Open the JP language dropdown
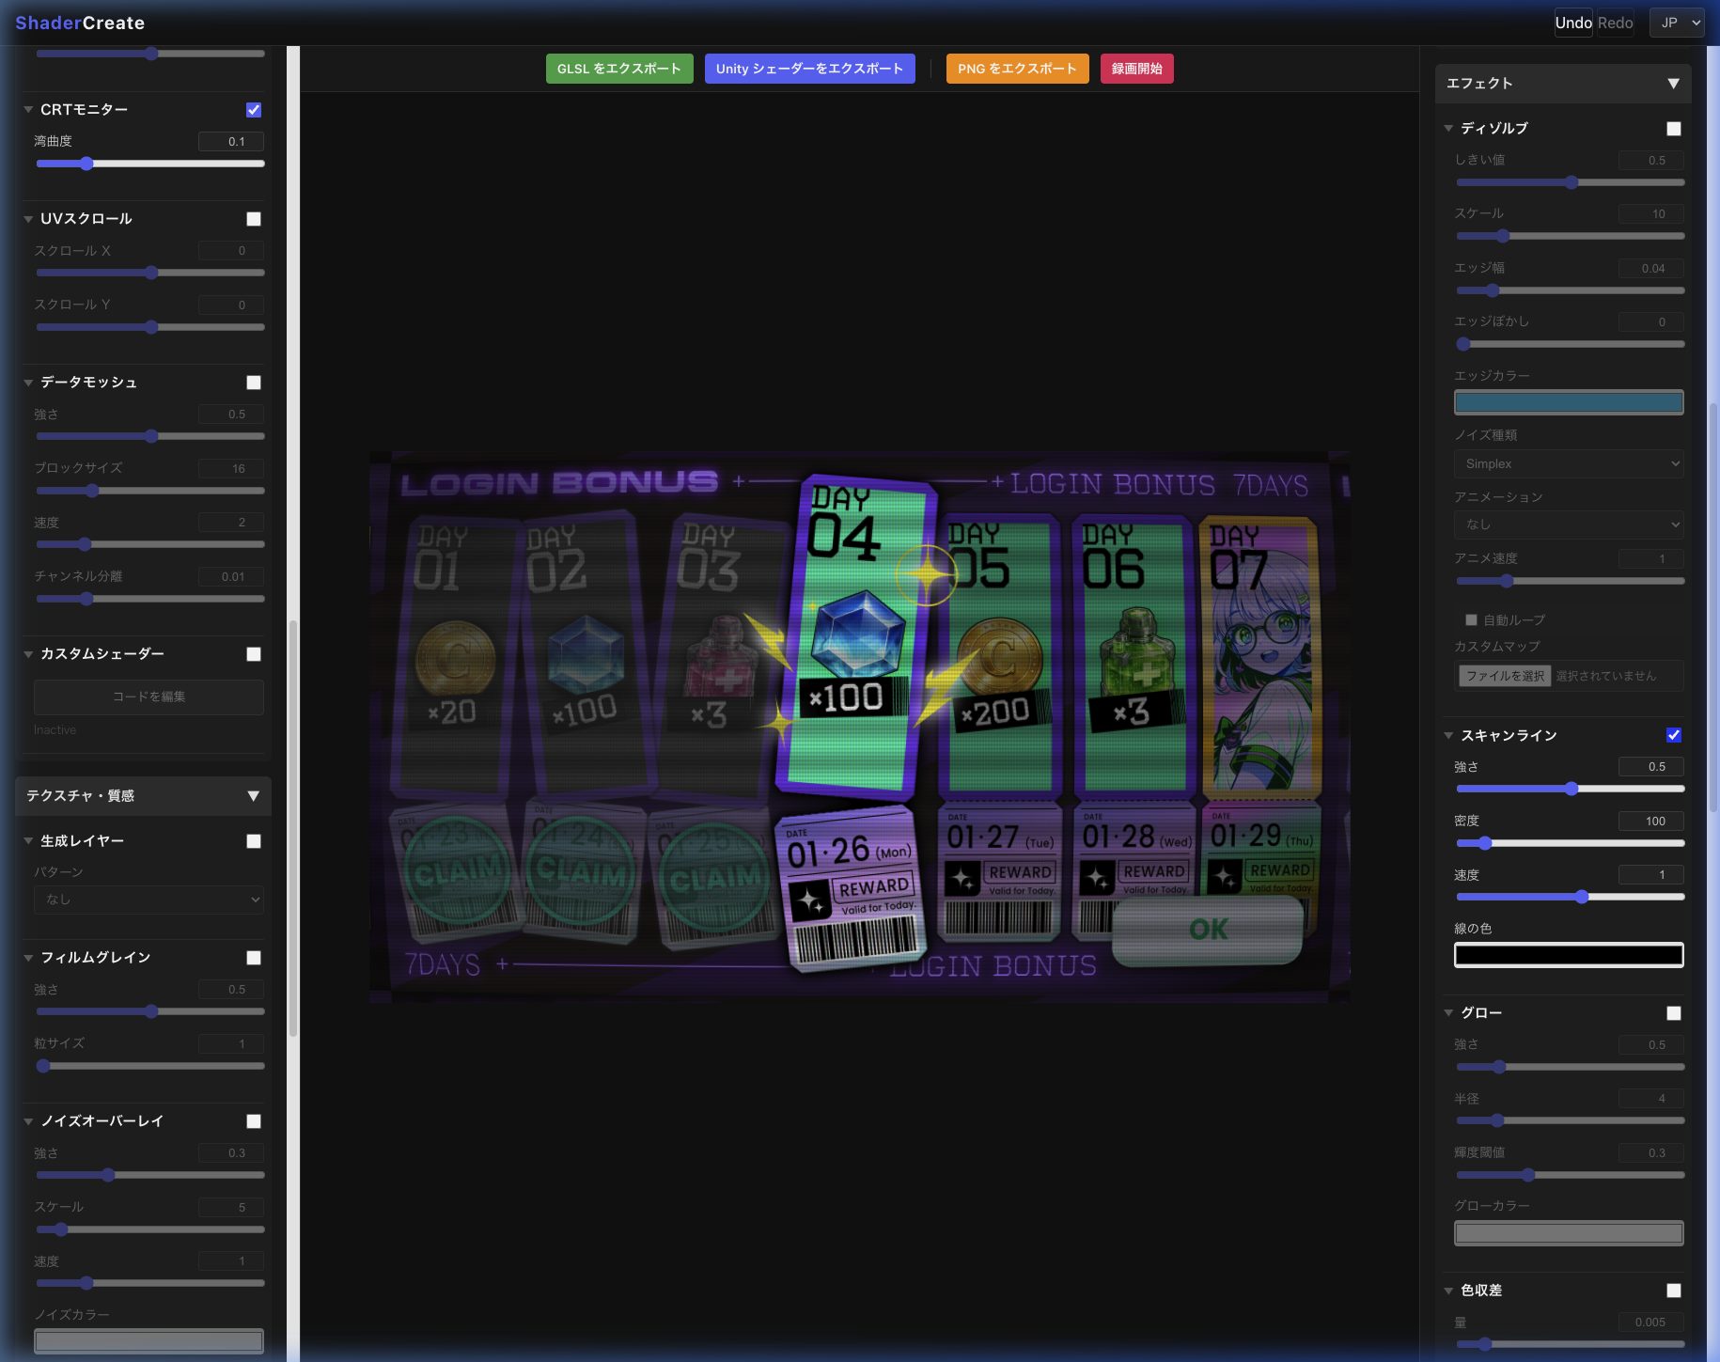Image resolution: width=1720 pixels, height=1362 pixels. click(x=1676, y=23)
